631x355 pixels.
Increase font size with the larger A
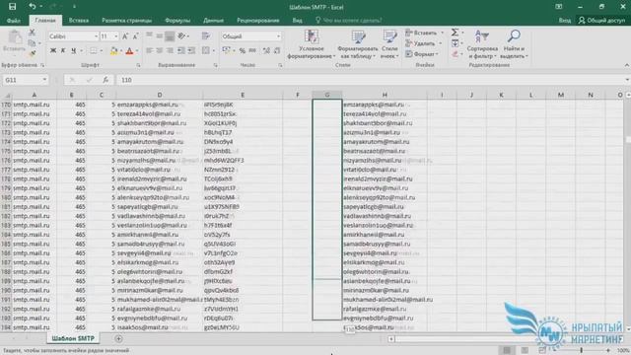(125, 36)
